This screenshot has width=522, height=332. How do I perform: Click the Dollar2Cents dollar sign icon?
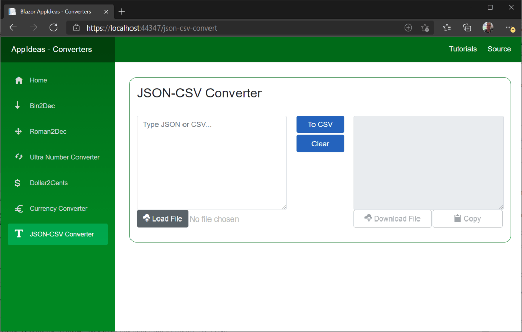18,183
